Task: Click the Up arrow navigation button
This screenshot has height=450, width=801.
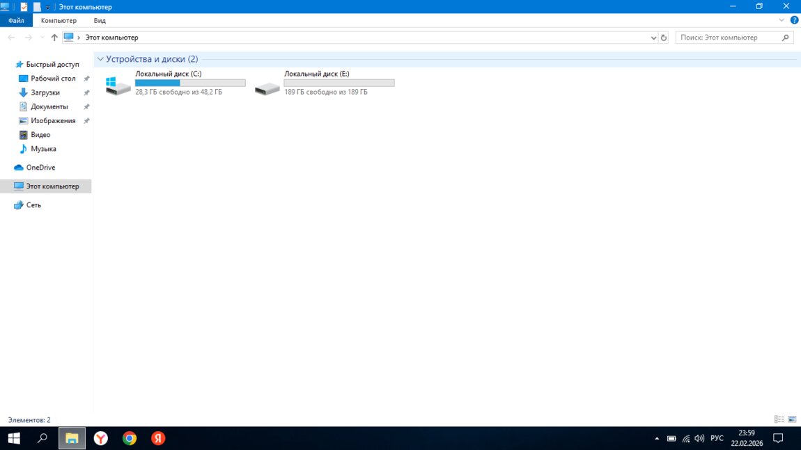Action: [x=54, y=38]
